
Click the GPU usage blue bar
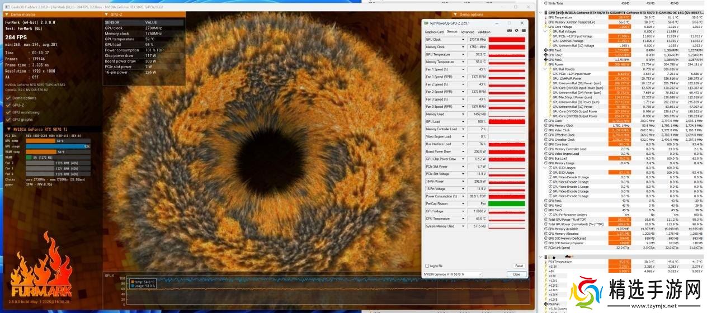click(x=56, y=146)
